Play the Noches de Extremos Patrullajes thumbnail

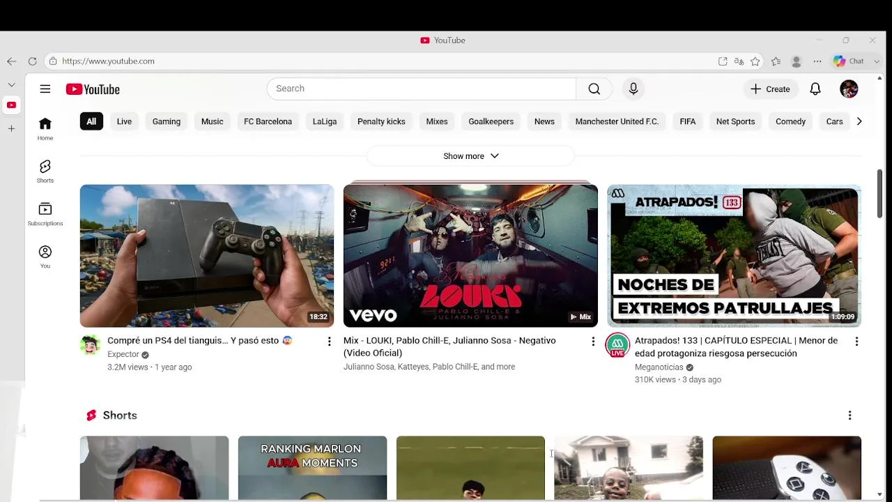(x=734, y=256)
